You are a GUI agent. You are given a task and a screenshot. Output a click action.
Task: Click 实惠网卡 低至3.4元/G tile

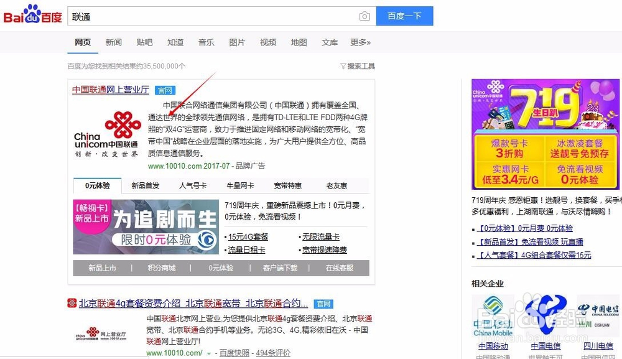[x=510, y=175]
